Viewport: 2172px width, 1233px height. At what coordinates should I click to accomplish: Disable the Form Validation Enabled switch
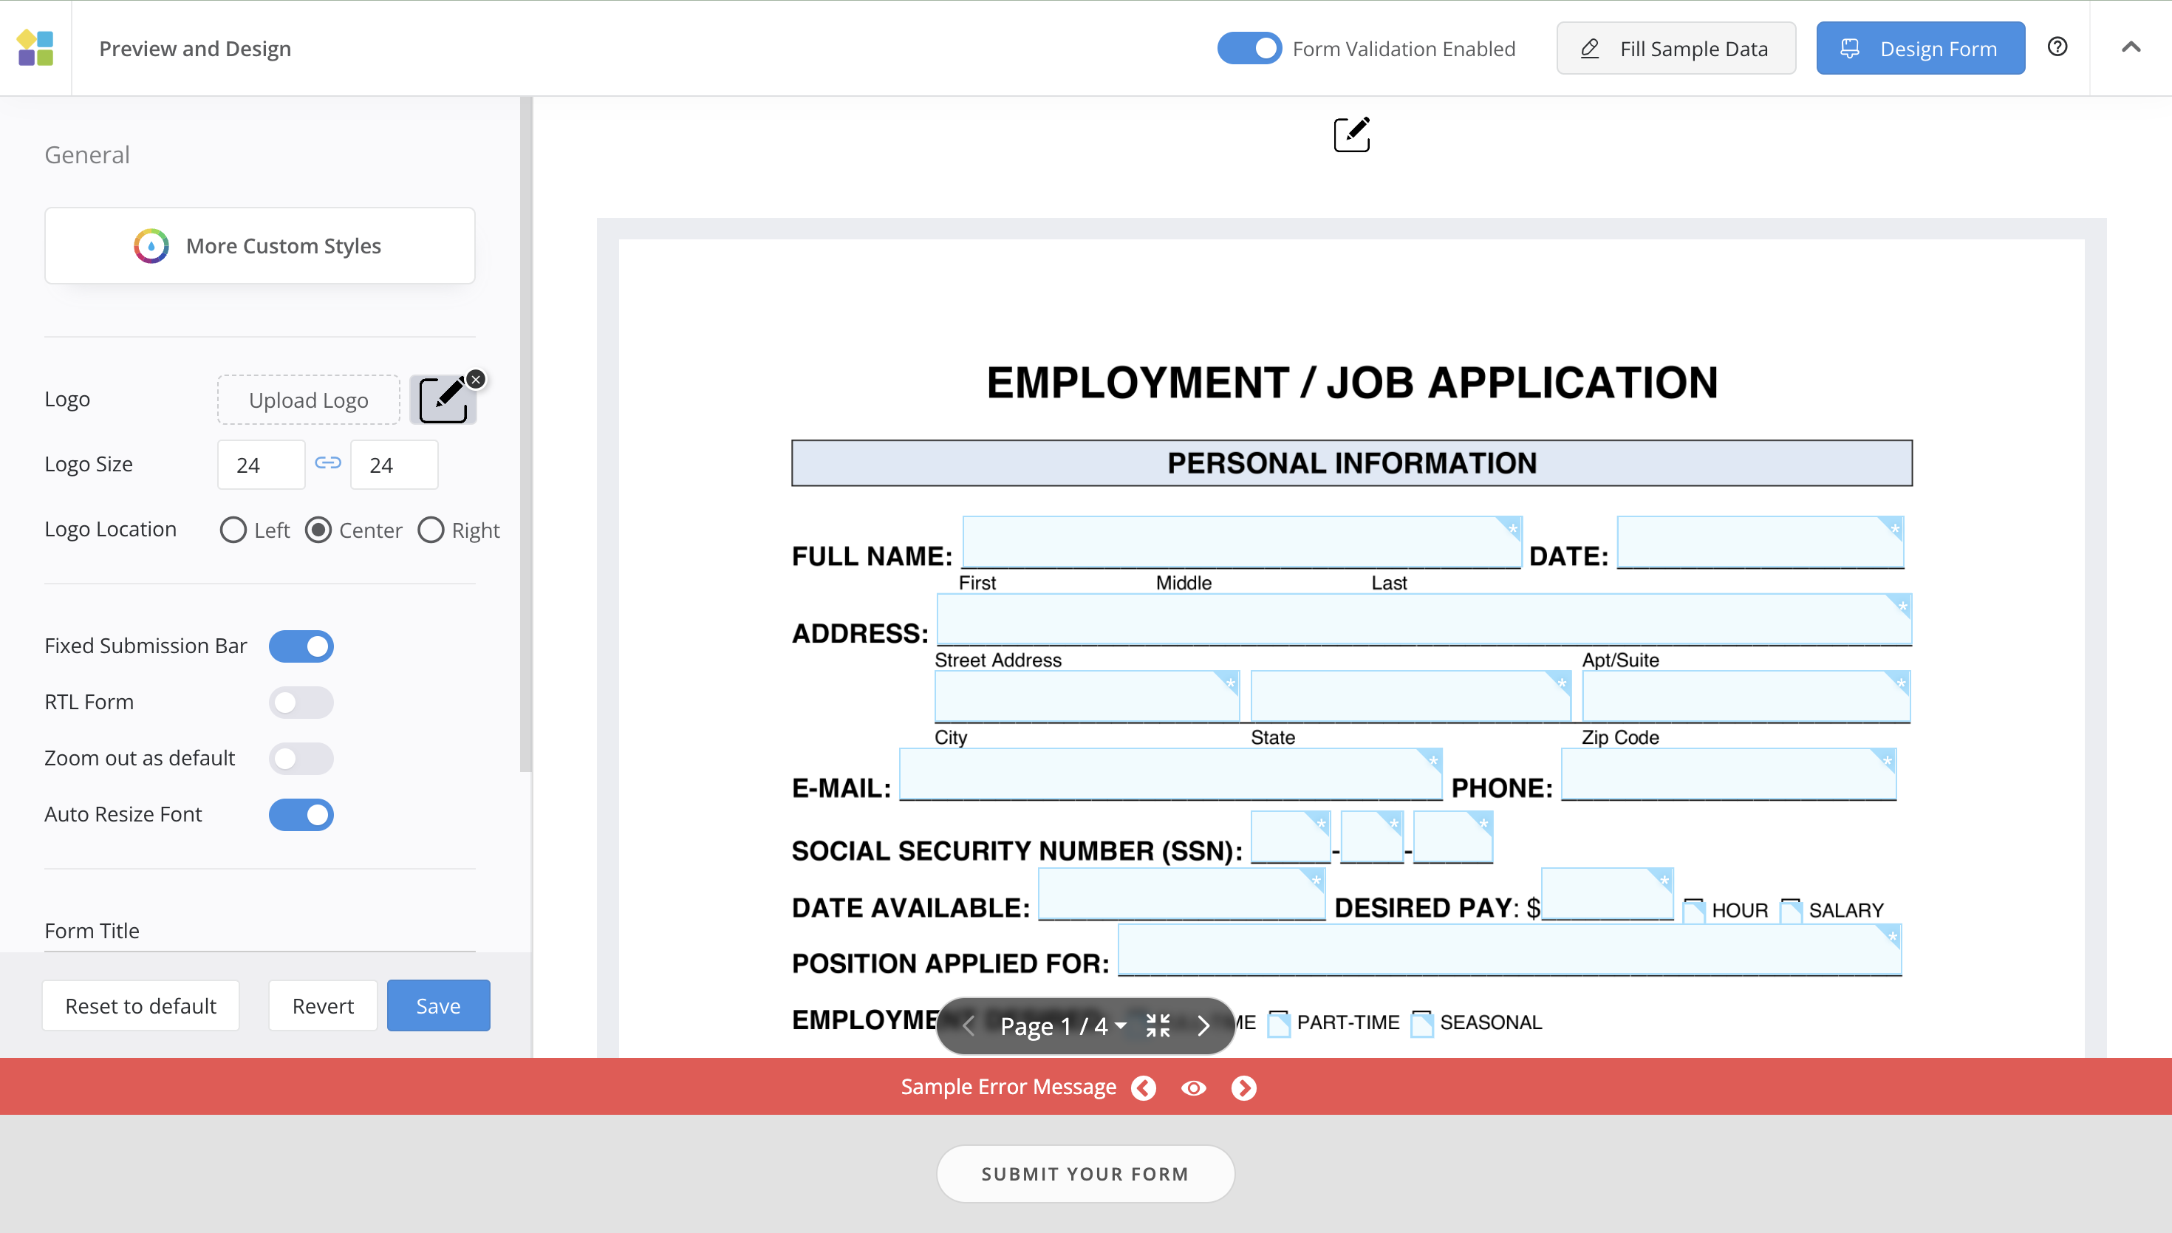coord(1249,48)
